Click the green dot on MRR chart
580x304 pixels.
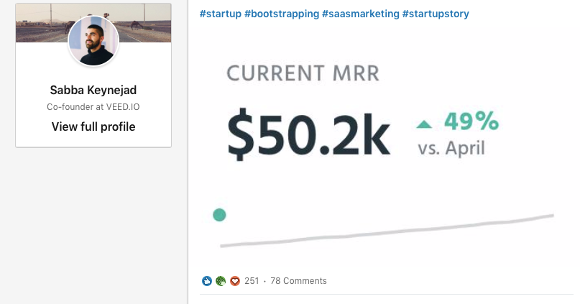(219, 215)
